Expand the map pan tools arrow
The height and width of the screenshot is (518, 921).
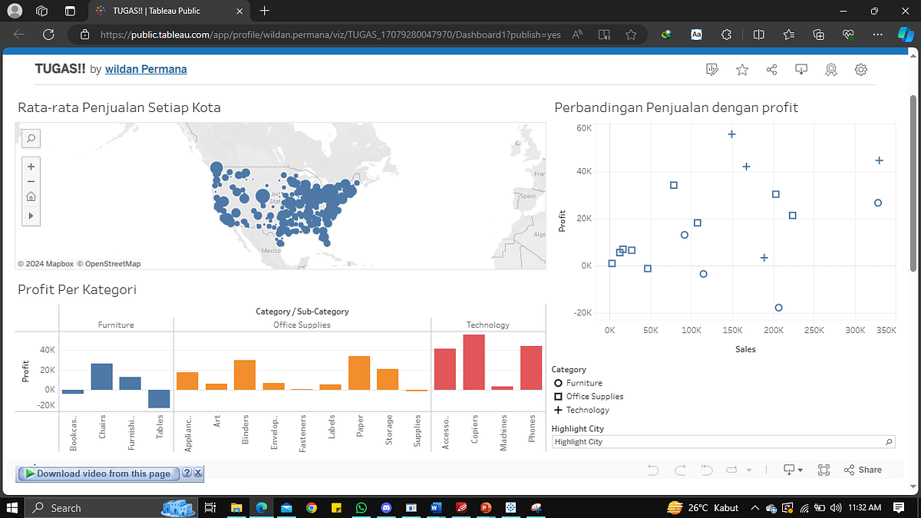pyautogui.click(x=31, y=216)
